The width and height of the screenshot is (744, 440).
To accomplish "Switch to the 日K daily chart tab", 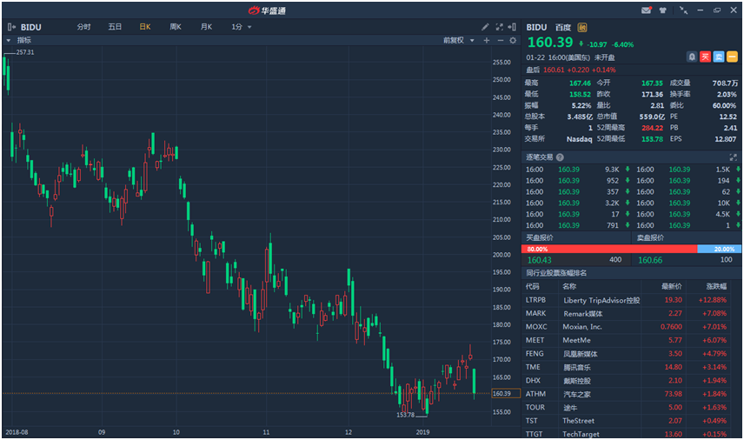I will (144, 27).
